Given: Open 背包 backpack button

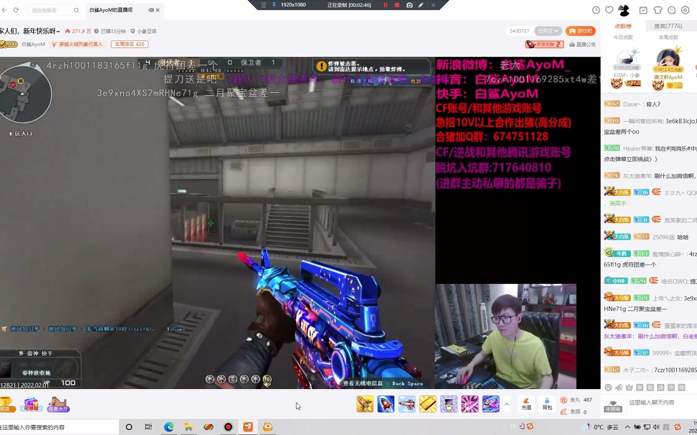Looking at the screenshot, I should [x=547, y=404].
